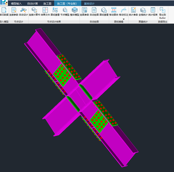
Task: Show the 整体模型 whole model view
Action: (x=75, y=11)
